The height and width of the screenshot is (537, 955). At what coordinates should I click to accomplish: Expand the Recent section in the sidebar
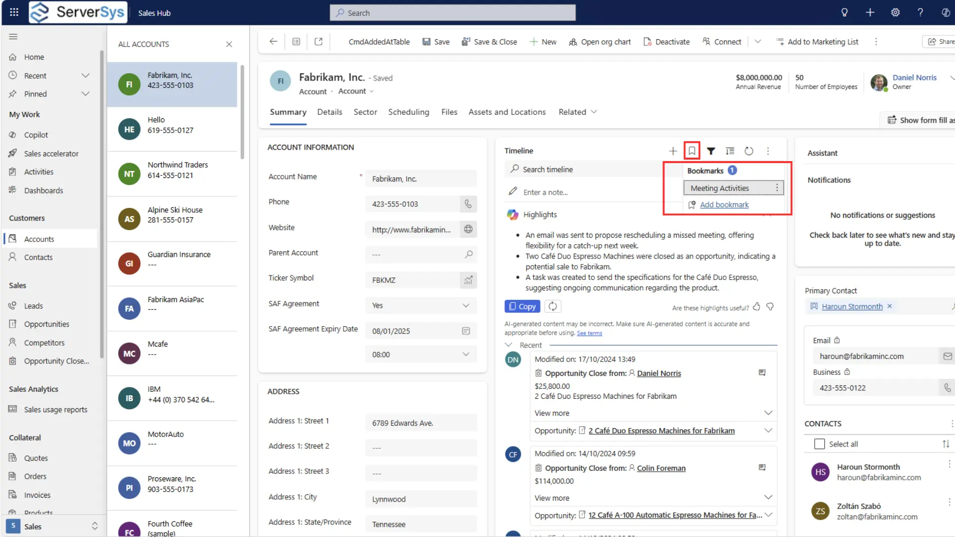(x=86, y=75)
